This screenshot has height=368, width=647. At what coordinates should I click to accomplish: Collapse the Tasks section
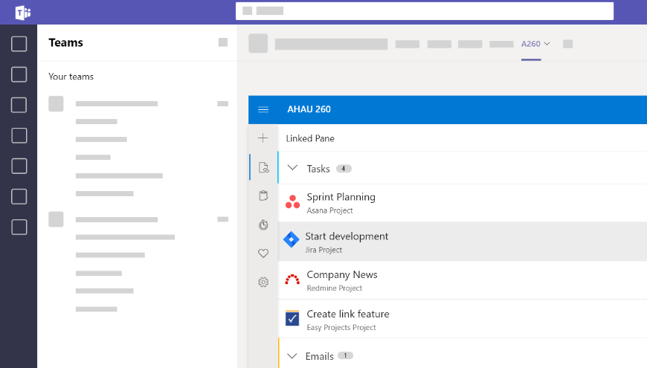(292, 169)
